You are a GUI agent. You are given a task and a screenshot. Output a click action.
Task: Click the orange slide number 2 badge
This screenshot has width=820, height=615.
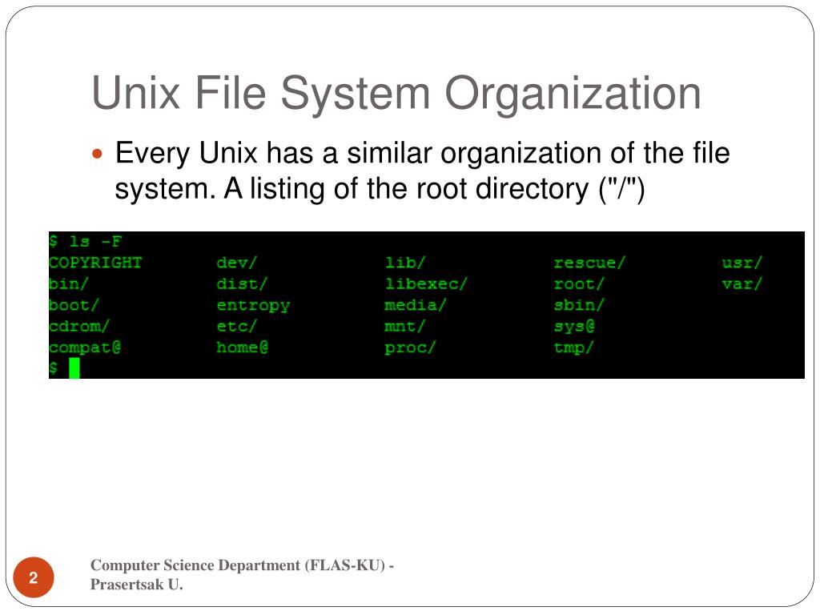(34, 578)
